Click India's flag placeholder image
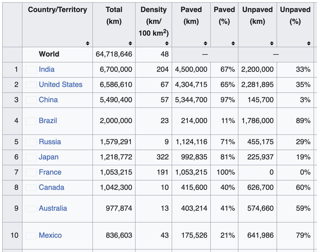Screen dimensions: 317x252 pyautogui.click(x=31, y=70)
